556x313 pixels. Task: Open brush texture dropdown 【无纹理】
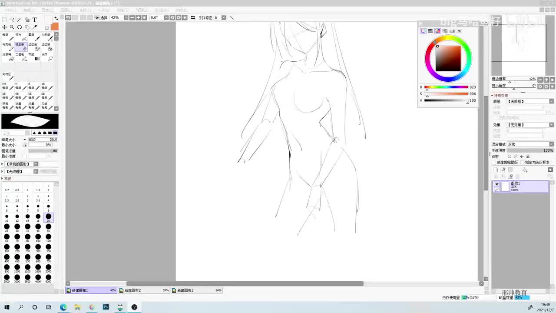point(36,171)
